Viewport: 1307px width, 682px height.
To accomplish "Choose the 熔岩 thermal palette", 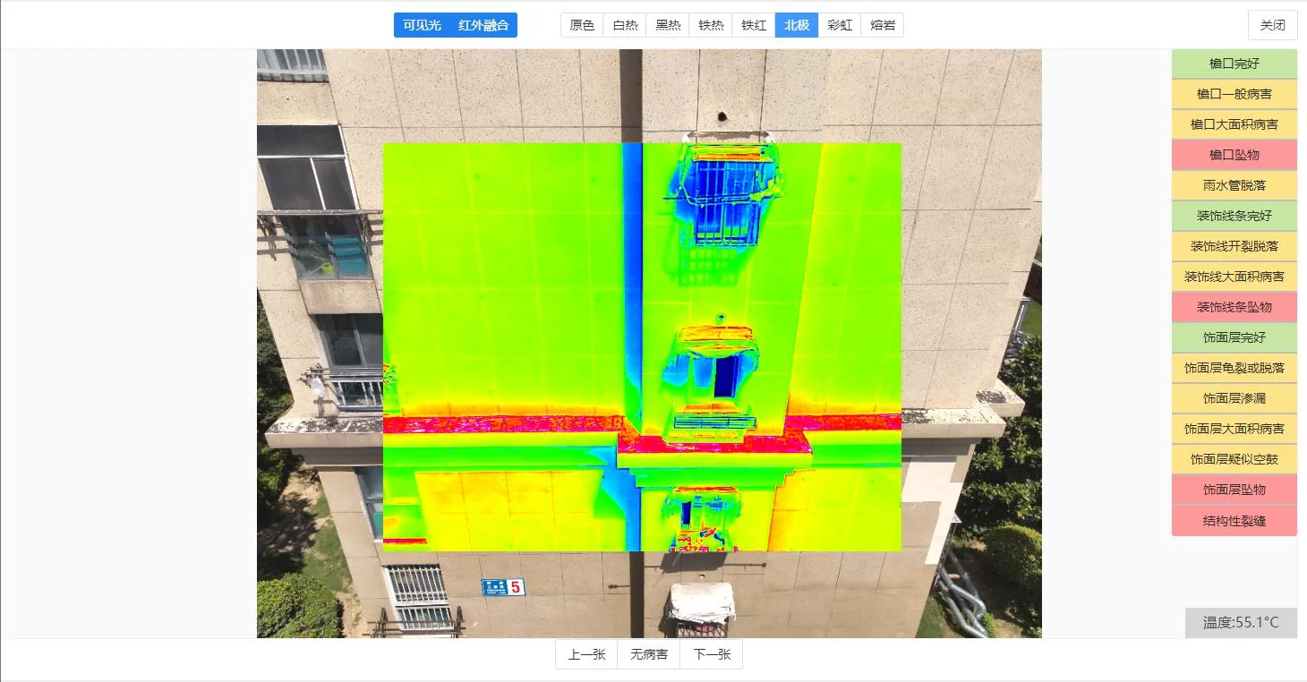I will coord(883,25).
